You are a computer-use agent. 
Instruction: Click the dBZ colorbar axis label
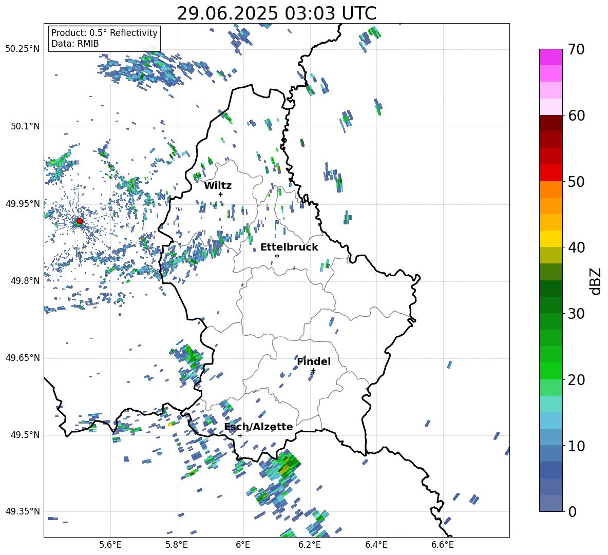click(596, 281)
